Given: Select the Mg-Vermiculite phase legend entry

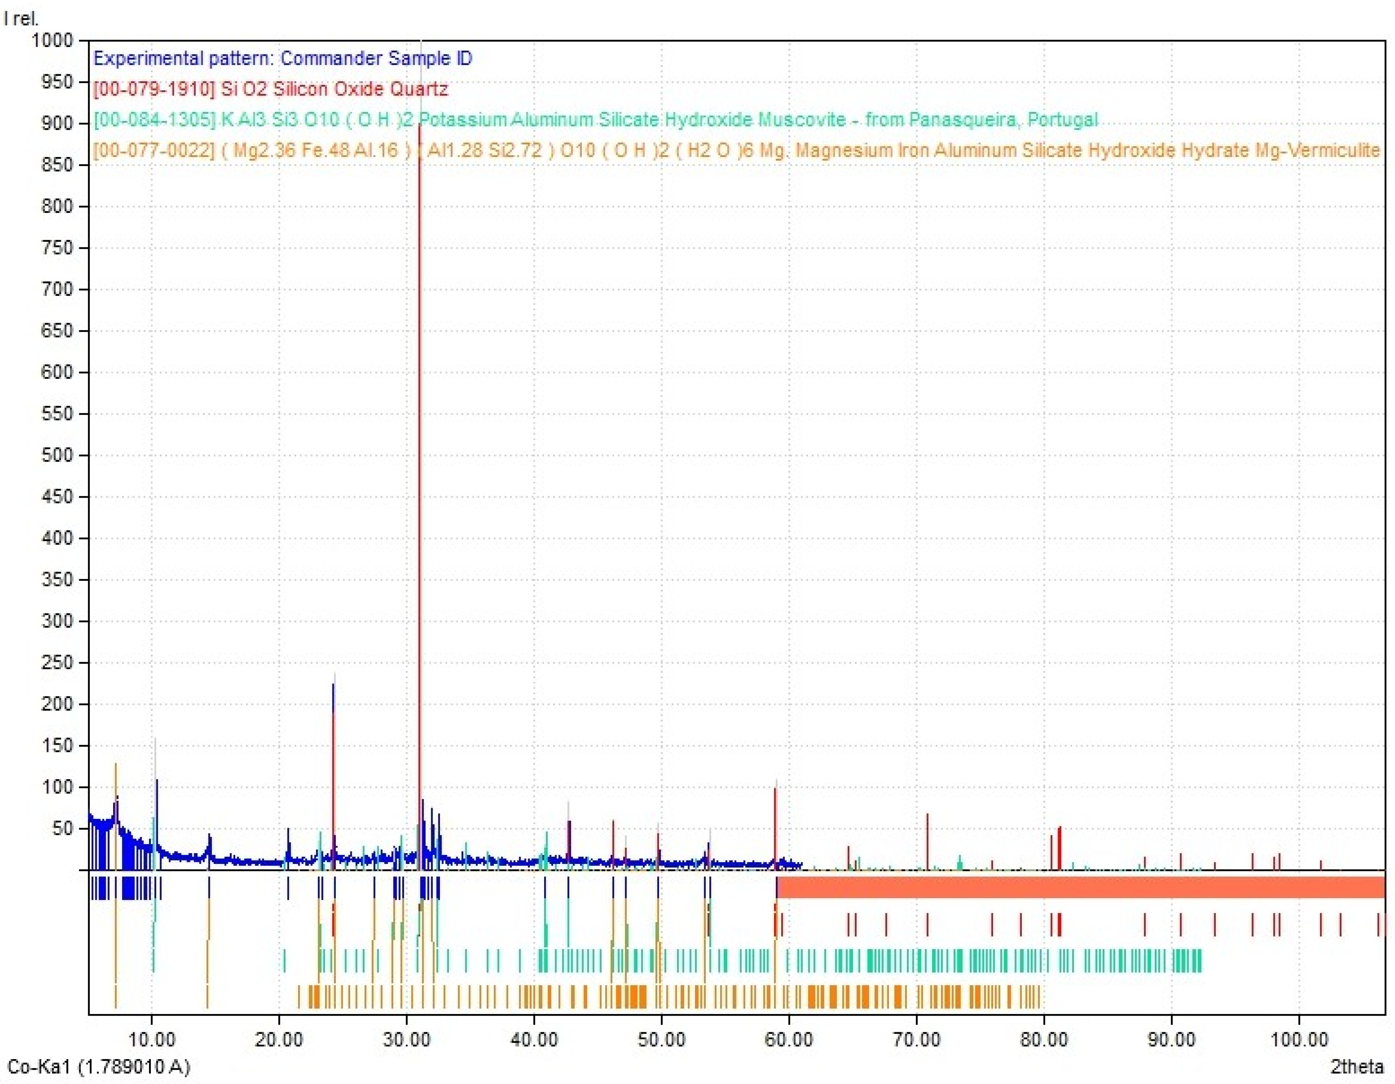Looking at the screenshot, I should pyautogui.click(x=736, y=151).
